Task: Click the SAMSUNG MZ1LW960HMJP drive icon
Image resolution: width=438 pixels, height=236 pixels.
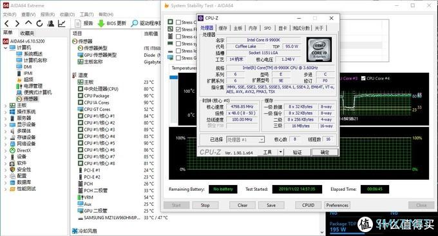Action: pyautogui.click(x=81, y=217)
